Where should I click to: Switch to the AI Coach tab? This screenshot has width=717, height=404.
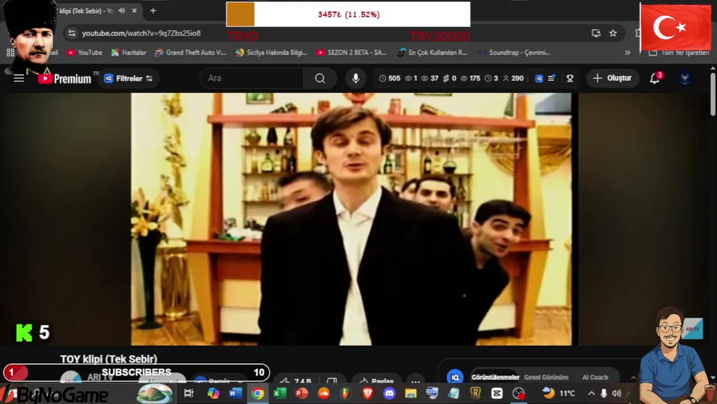tap(595, 377)
